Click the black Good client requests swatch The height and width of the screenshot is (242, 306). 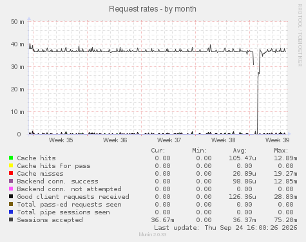point(11,196)
